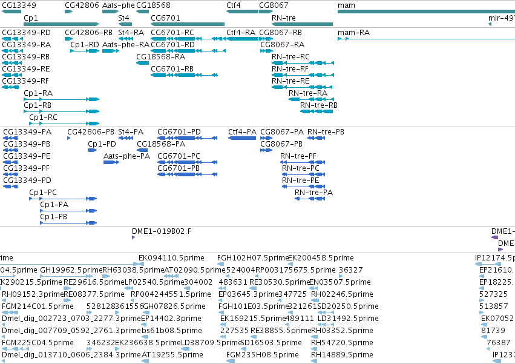
Task: Click the Aats-phe gene label
Action: click(118, 5)
